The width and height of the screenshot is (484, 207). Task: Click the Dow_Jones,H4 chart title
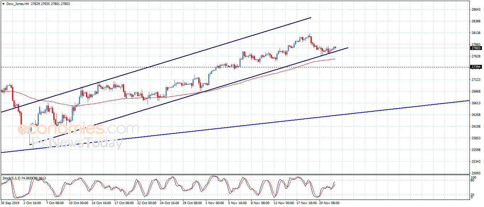pos(17,3)
